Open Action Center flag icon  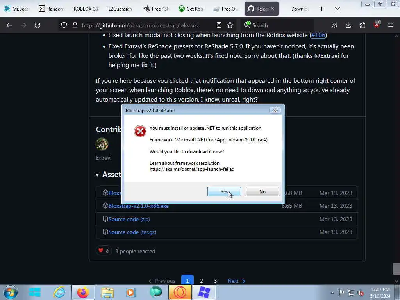click(341, 292)
